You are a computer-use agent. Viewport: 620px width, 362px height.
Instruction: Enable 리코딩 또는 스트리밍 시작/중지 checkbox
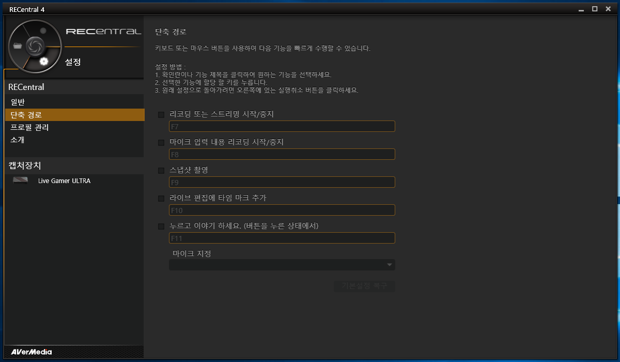point(161,114)
